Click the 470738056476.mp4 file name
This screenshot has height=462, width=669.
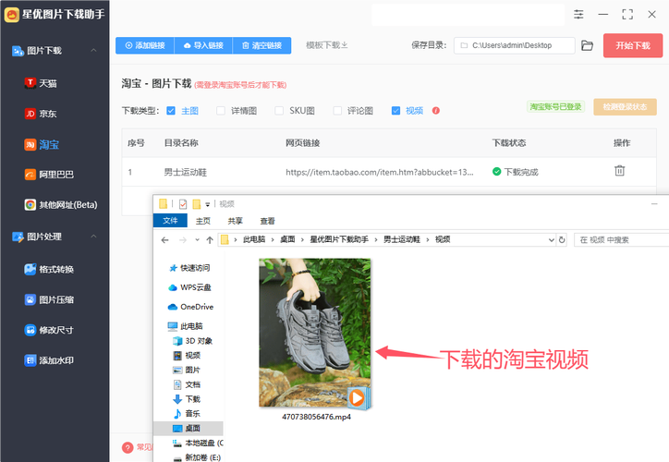[316, 417]
